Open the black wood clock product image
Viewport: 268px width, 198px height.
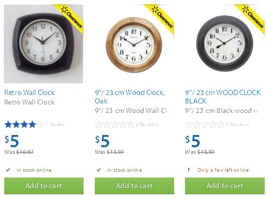(x=225, y=44)
